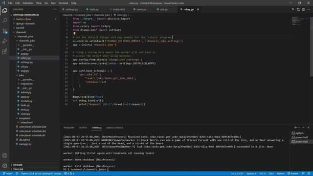Open the Help menu
This screenshot has width=313, height=176.
(x=73, y=3)
